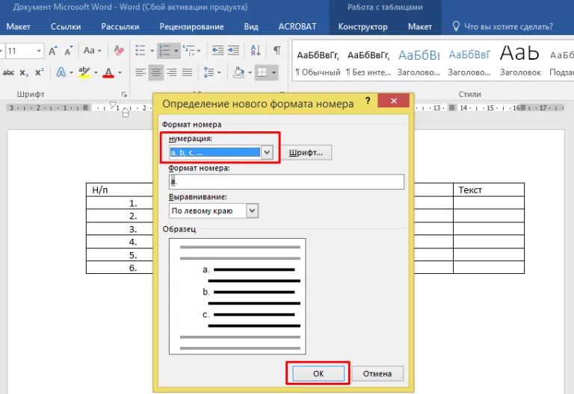Click the horizontal ruler left indent marker
Image resolution: width=574 pixels, height=394 pixels.
[x=126, y=113]
